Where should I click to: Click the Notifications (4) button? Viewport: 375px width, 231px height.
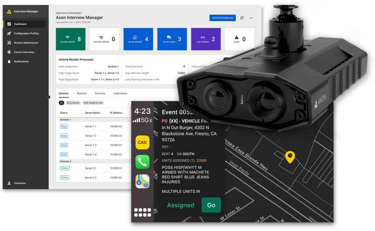(x=222, y=18)
